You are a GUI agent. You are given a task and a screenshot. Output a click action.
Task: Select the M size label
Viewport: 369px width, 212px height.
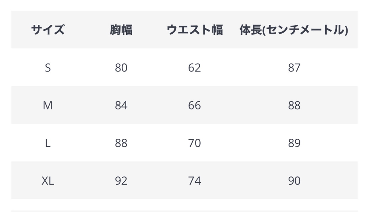[x=48, y=106]
